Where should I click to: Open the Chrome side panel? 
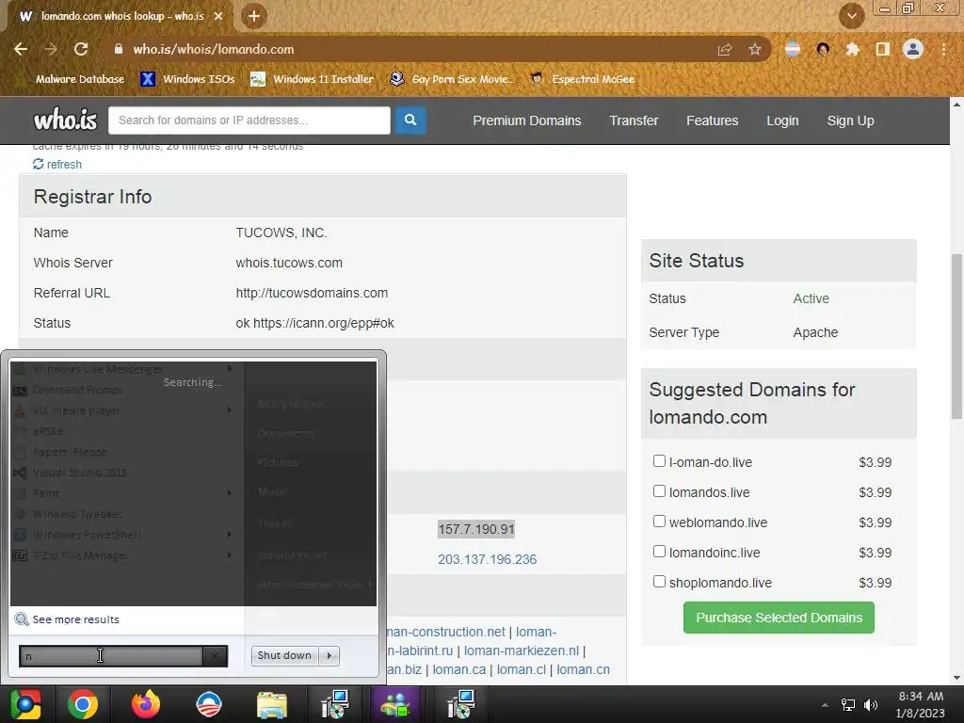pyautogui.click(x=882, y=49)
